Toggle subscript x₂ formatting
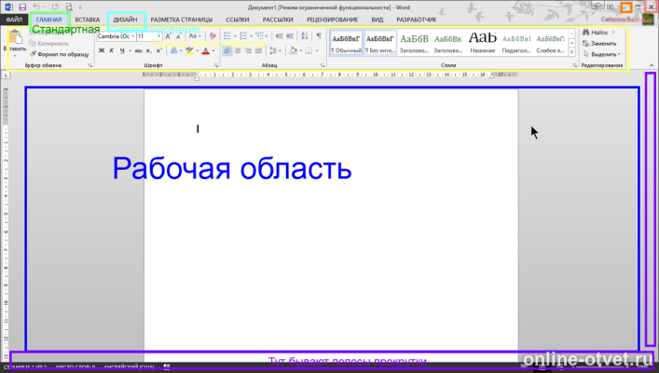 [148, 51]
